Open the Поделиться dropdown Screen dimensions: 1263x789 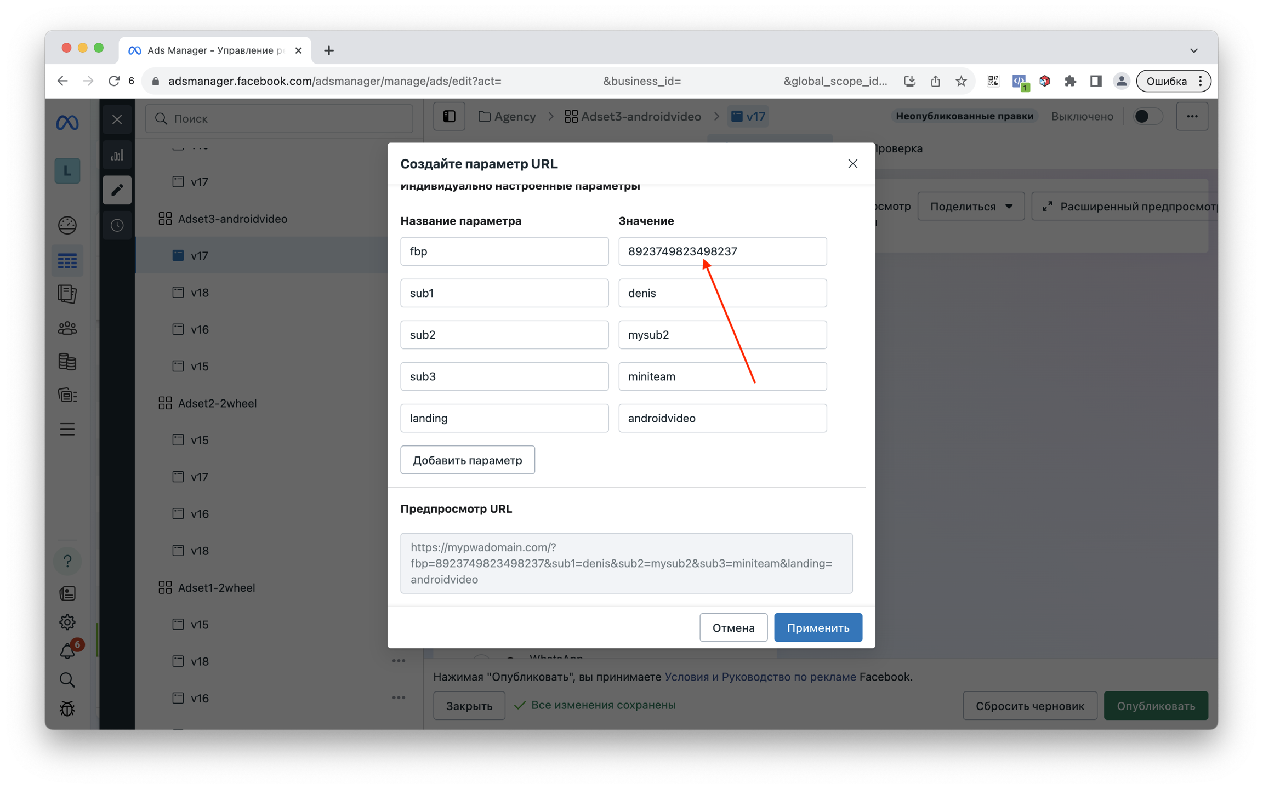pyautogui.click(x=970, y=207)
